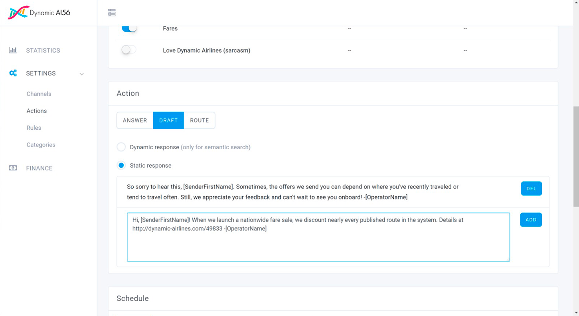Switch to the Route tab
Screen dimensions: 579x316
click(x=200, y=120)
